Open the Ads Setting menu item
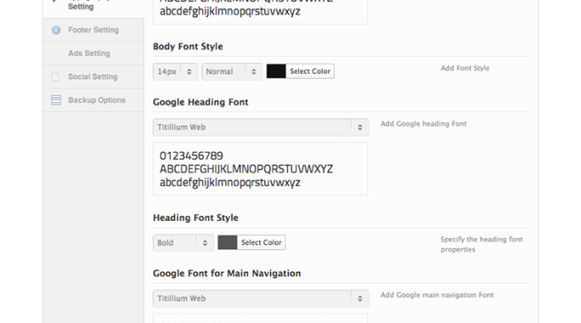The image size is (581, 323). pyautogui.click(x=94, y=54)
